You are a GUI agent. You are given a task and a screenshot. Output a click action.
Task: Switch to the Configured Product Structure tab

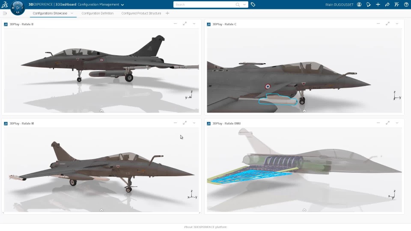click(141, 13)
